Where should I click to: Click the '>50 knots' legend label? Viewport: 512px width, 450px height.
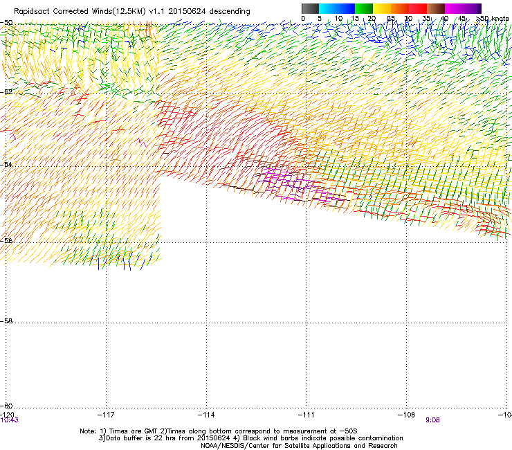tap(492, 19)
